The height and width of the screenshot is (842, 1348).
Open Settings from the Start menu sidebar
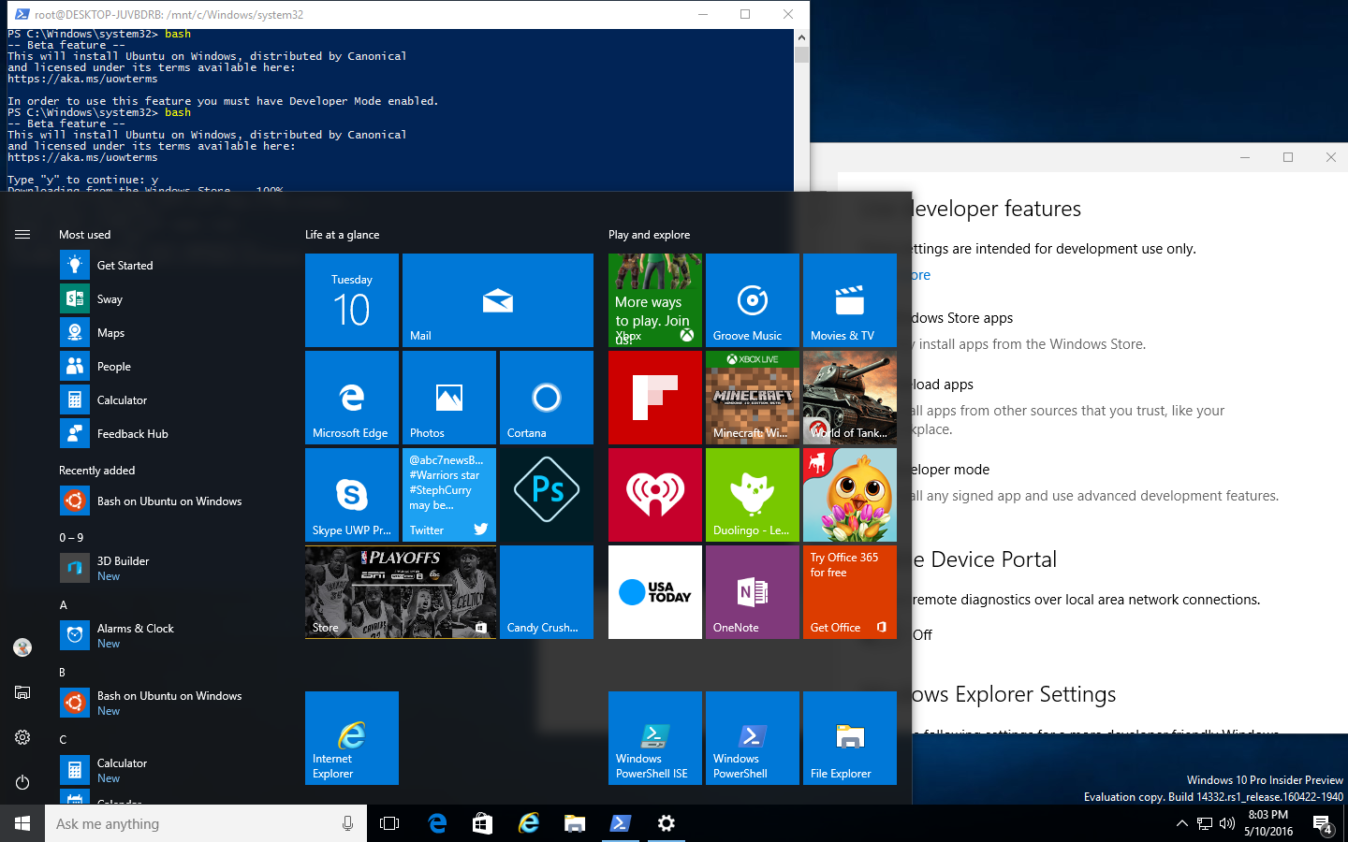click(x=22, y=737)
